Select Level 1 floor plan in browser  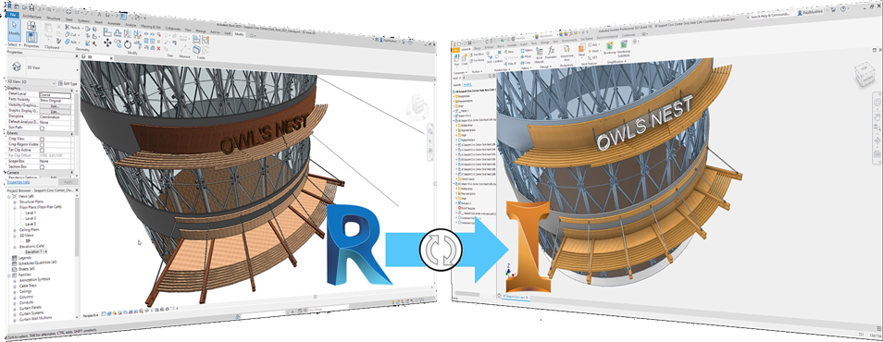coord(31,214)
